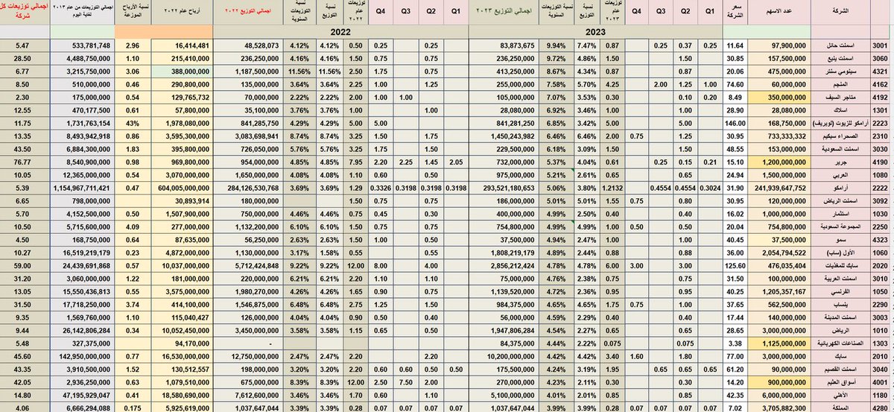
Task: Click company name cell ينساب
Action: [839, 304]
